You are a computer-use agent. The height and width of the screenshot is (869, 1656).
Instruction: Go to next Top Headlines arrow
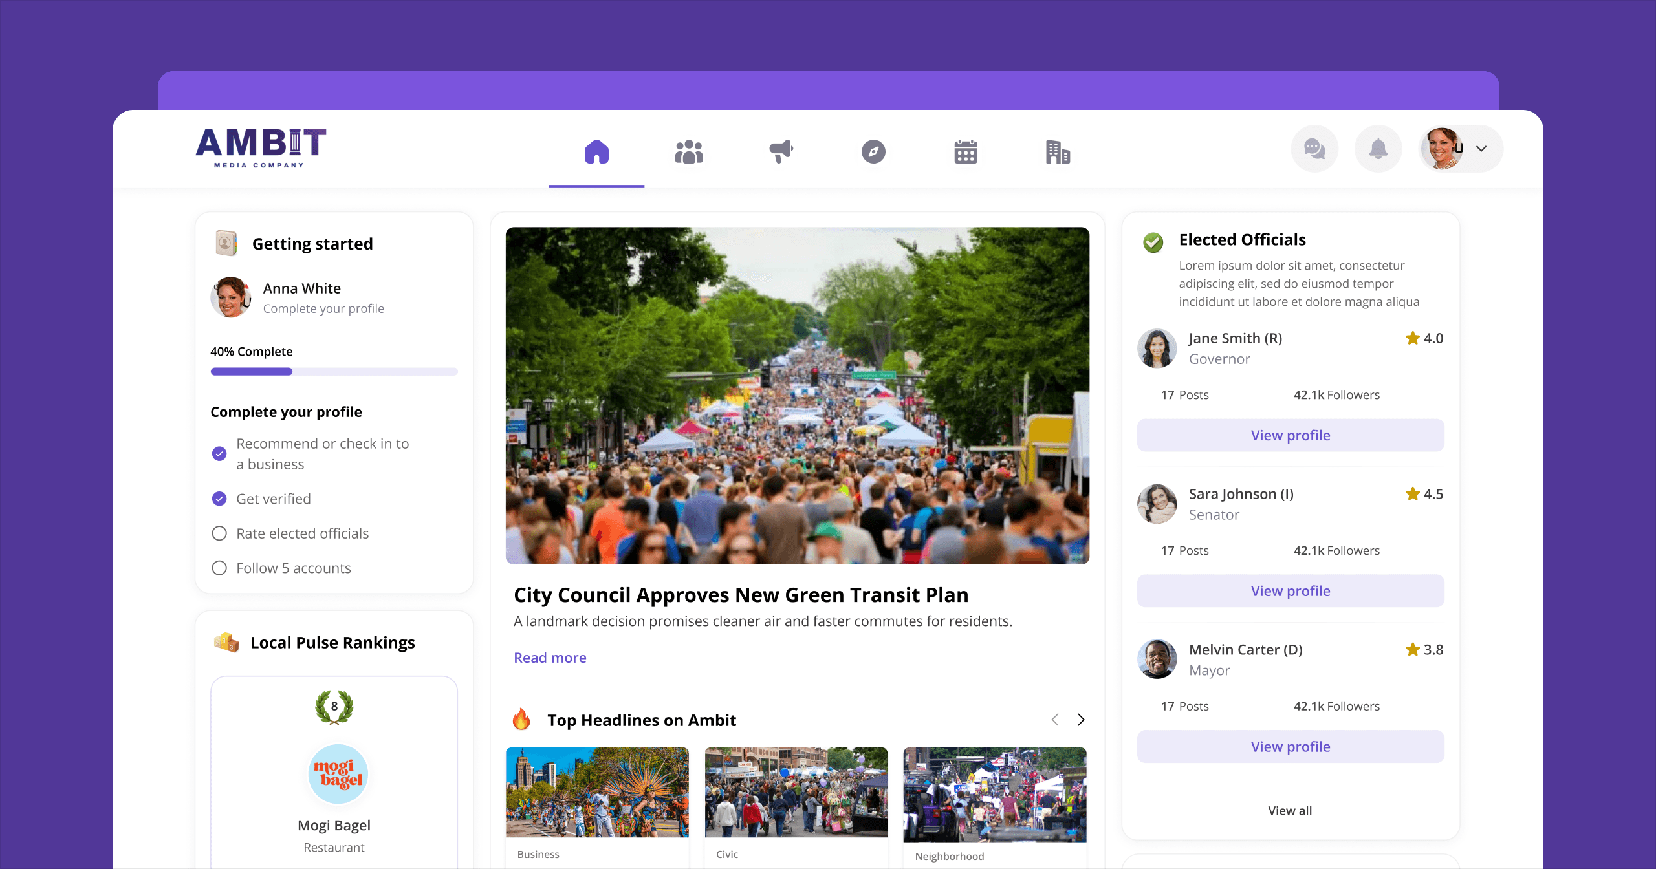point(1080,720)
